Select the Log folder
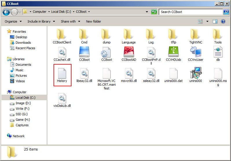 coord(151,36)
